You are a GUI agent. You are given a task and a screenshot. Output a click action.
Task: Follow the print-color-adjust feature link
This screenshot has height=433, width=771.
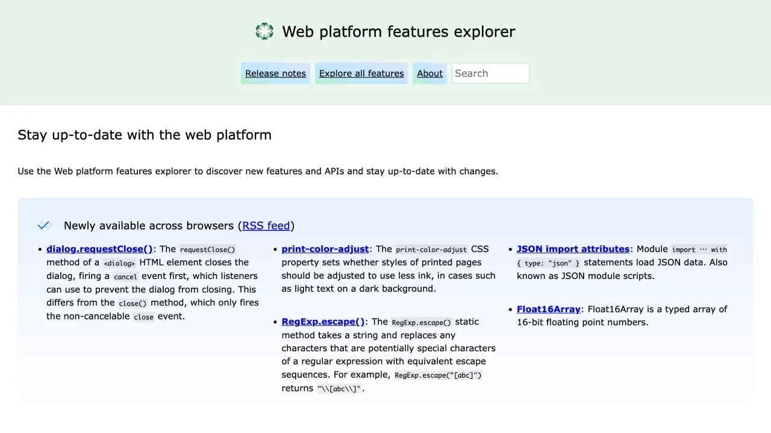coord(325,249)
